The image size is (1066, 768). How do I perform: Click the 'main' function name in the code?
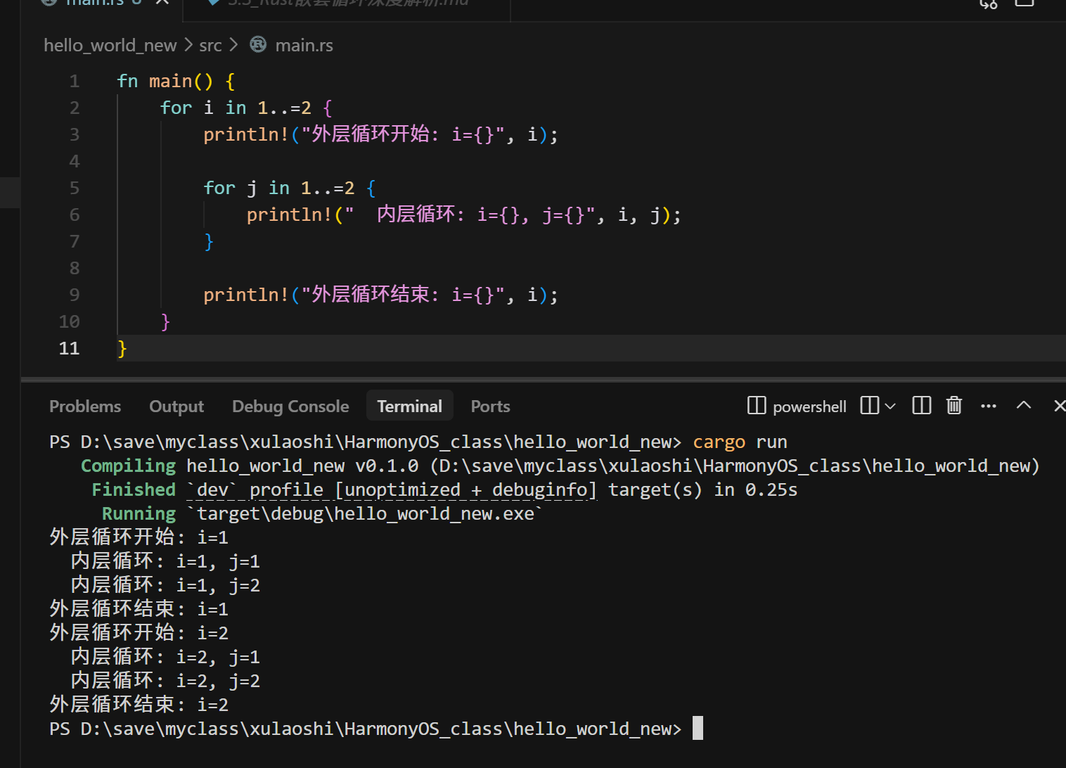click(x=170, y=82)
